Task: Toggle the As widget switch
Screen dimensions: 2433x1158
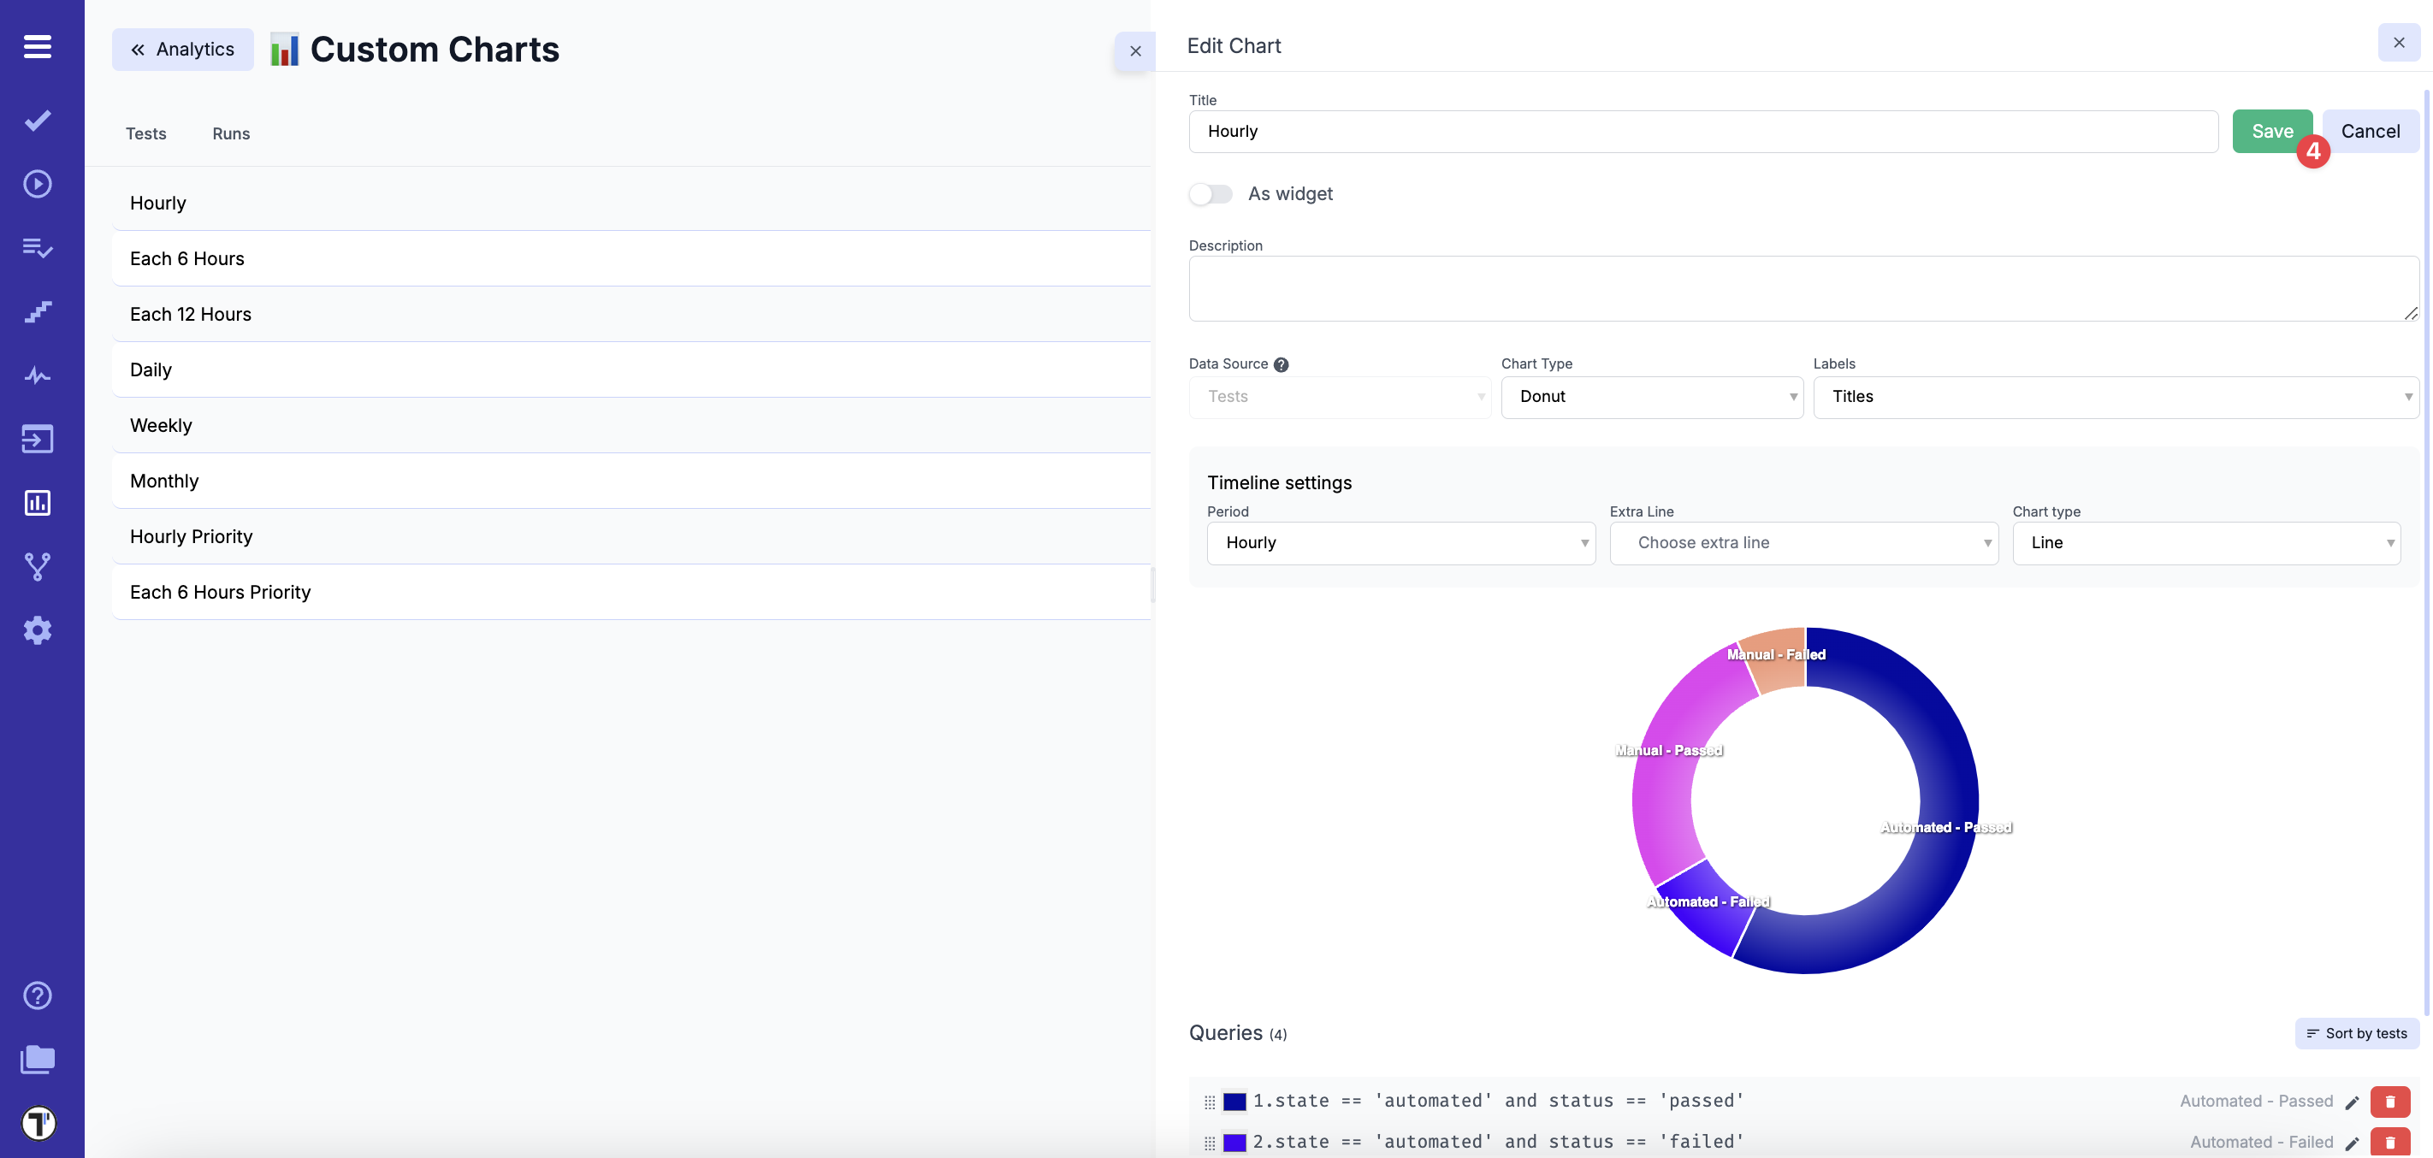Action: [x=1211, y=193]
